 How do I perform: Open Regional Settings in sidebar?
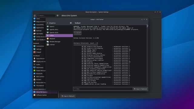[39, 21]
